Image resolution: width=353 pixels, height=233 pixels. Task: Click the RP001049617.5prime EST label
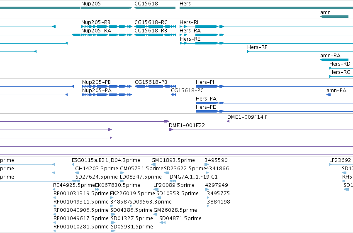(x=81, y=218)
